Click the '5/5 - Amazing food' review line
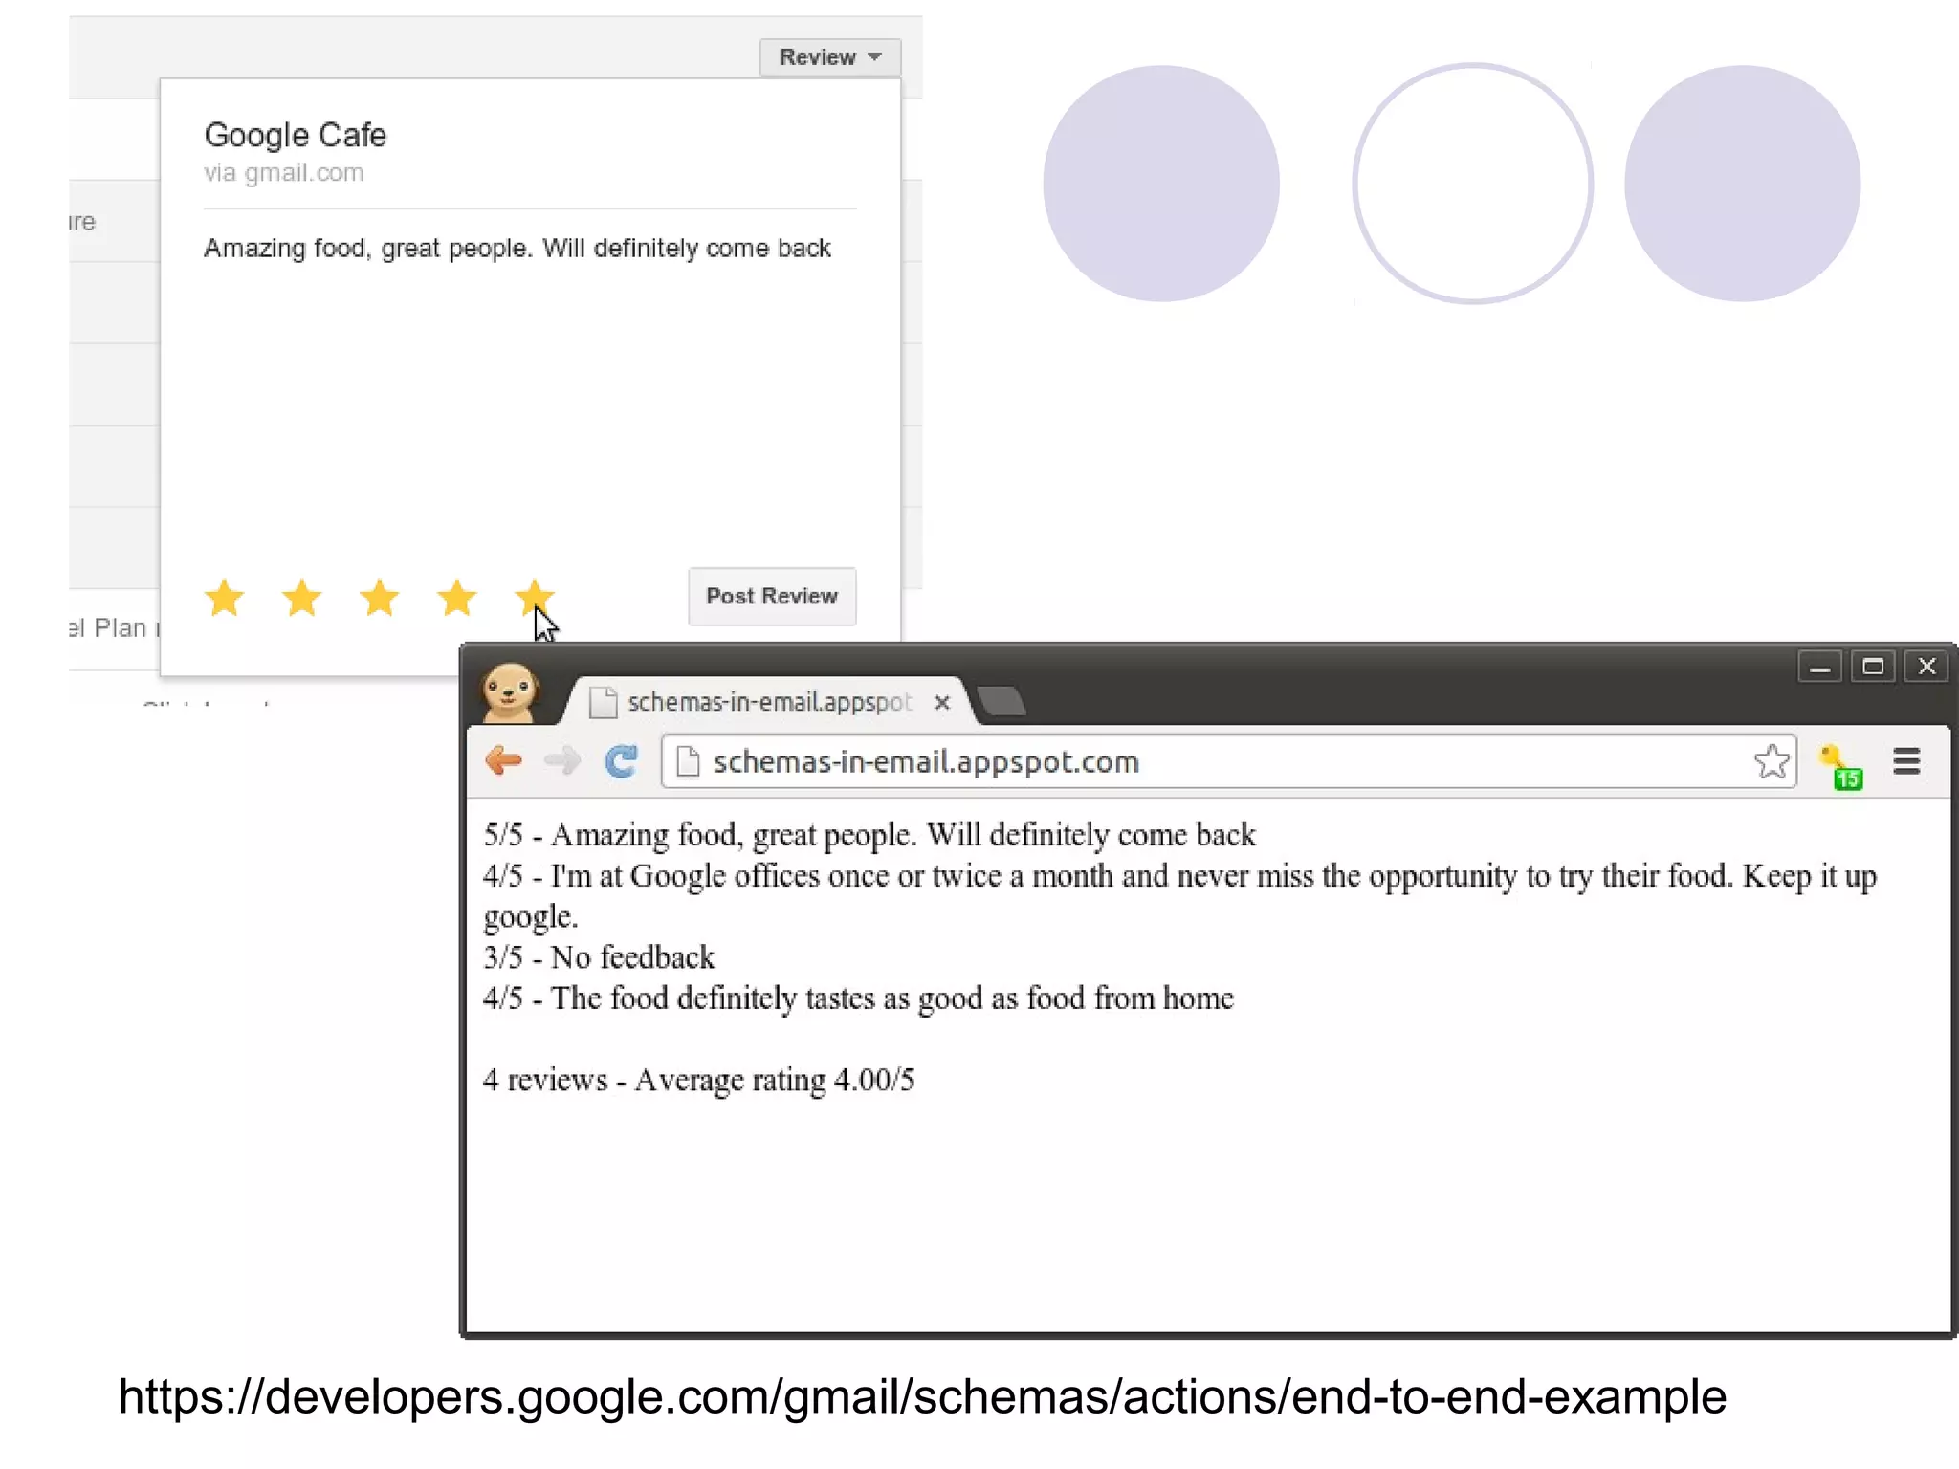This screenshot has width=1959, height=1469. [869, 835]
